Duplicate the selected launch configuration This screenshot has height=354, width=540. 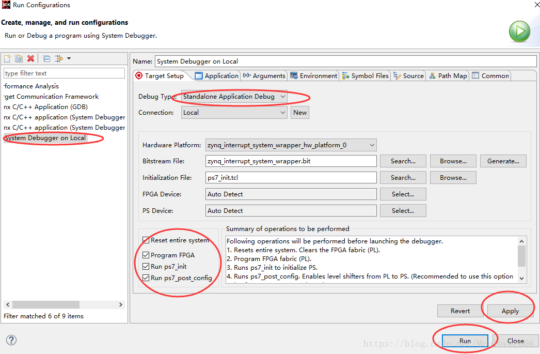[19, 58]
